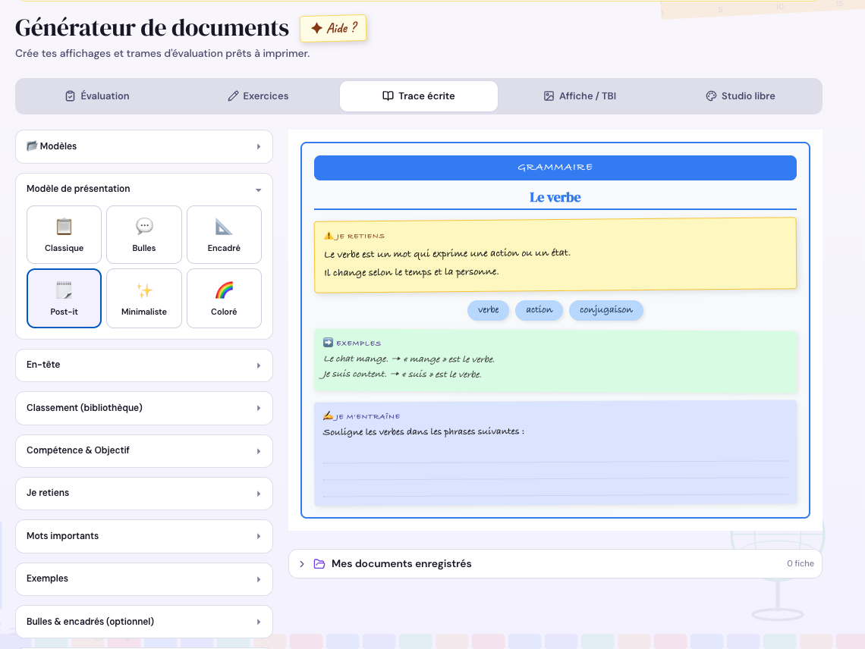Click the folder icon next to Modèles
The image size is (865, 649).
(x=32, y=146)
